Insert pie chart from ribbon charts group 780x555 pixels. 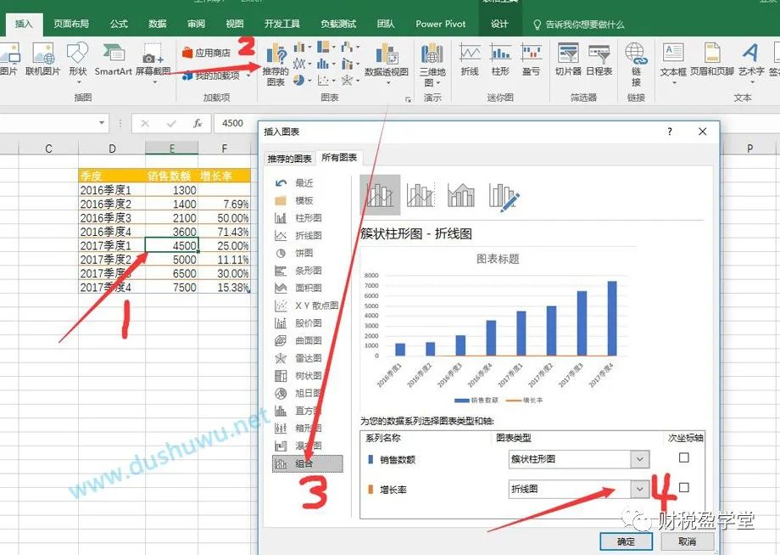(299, 80)
